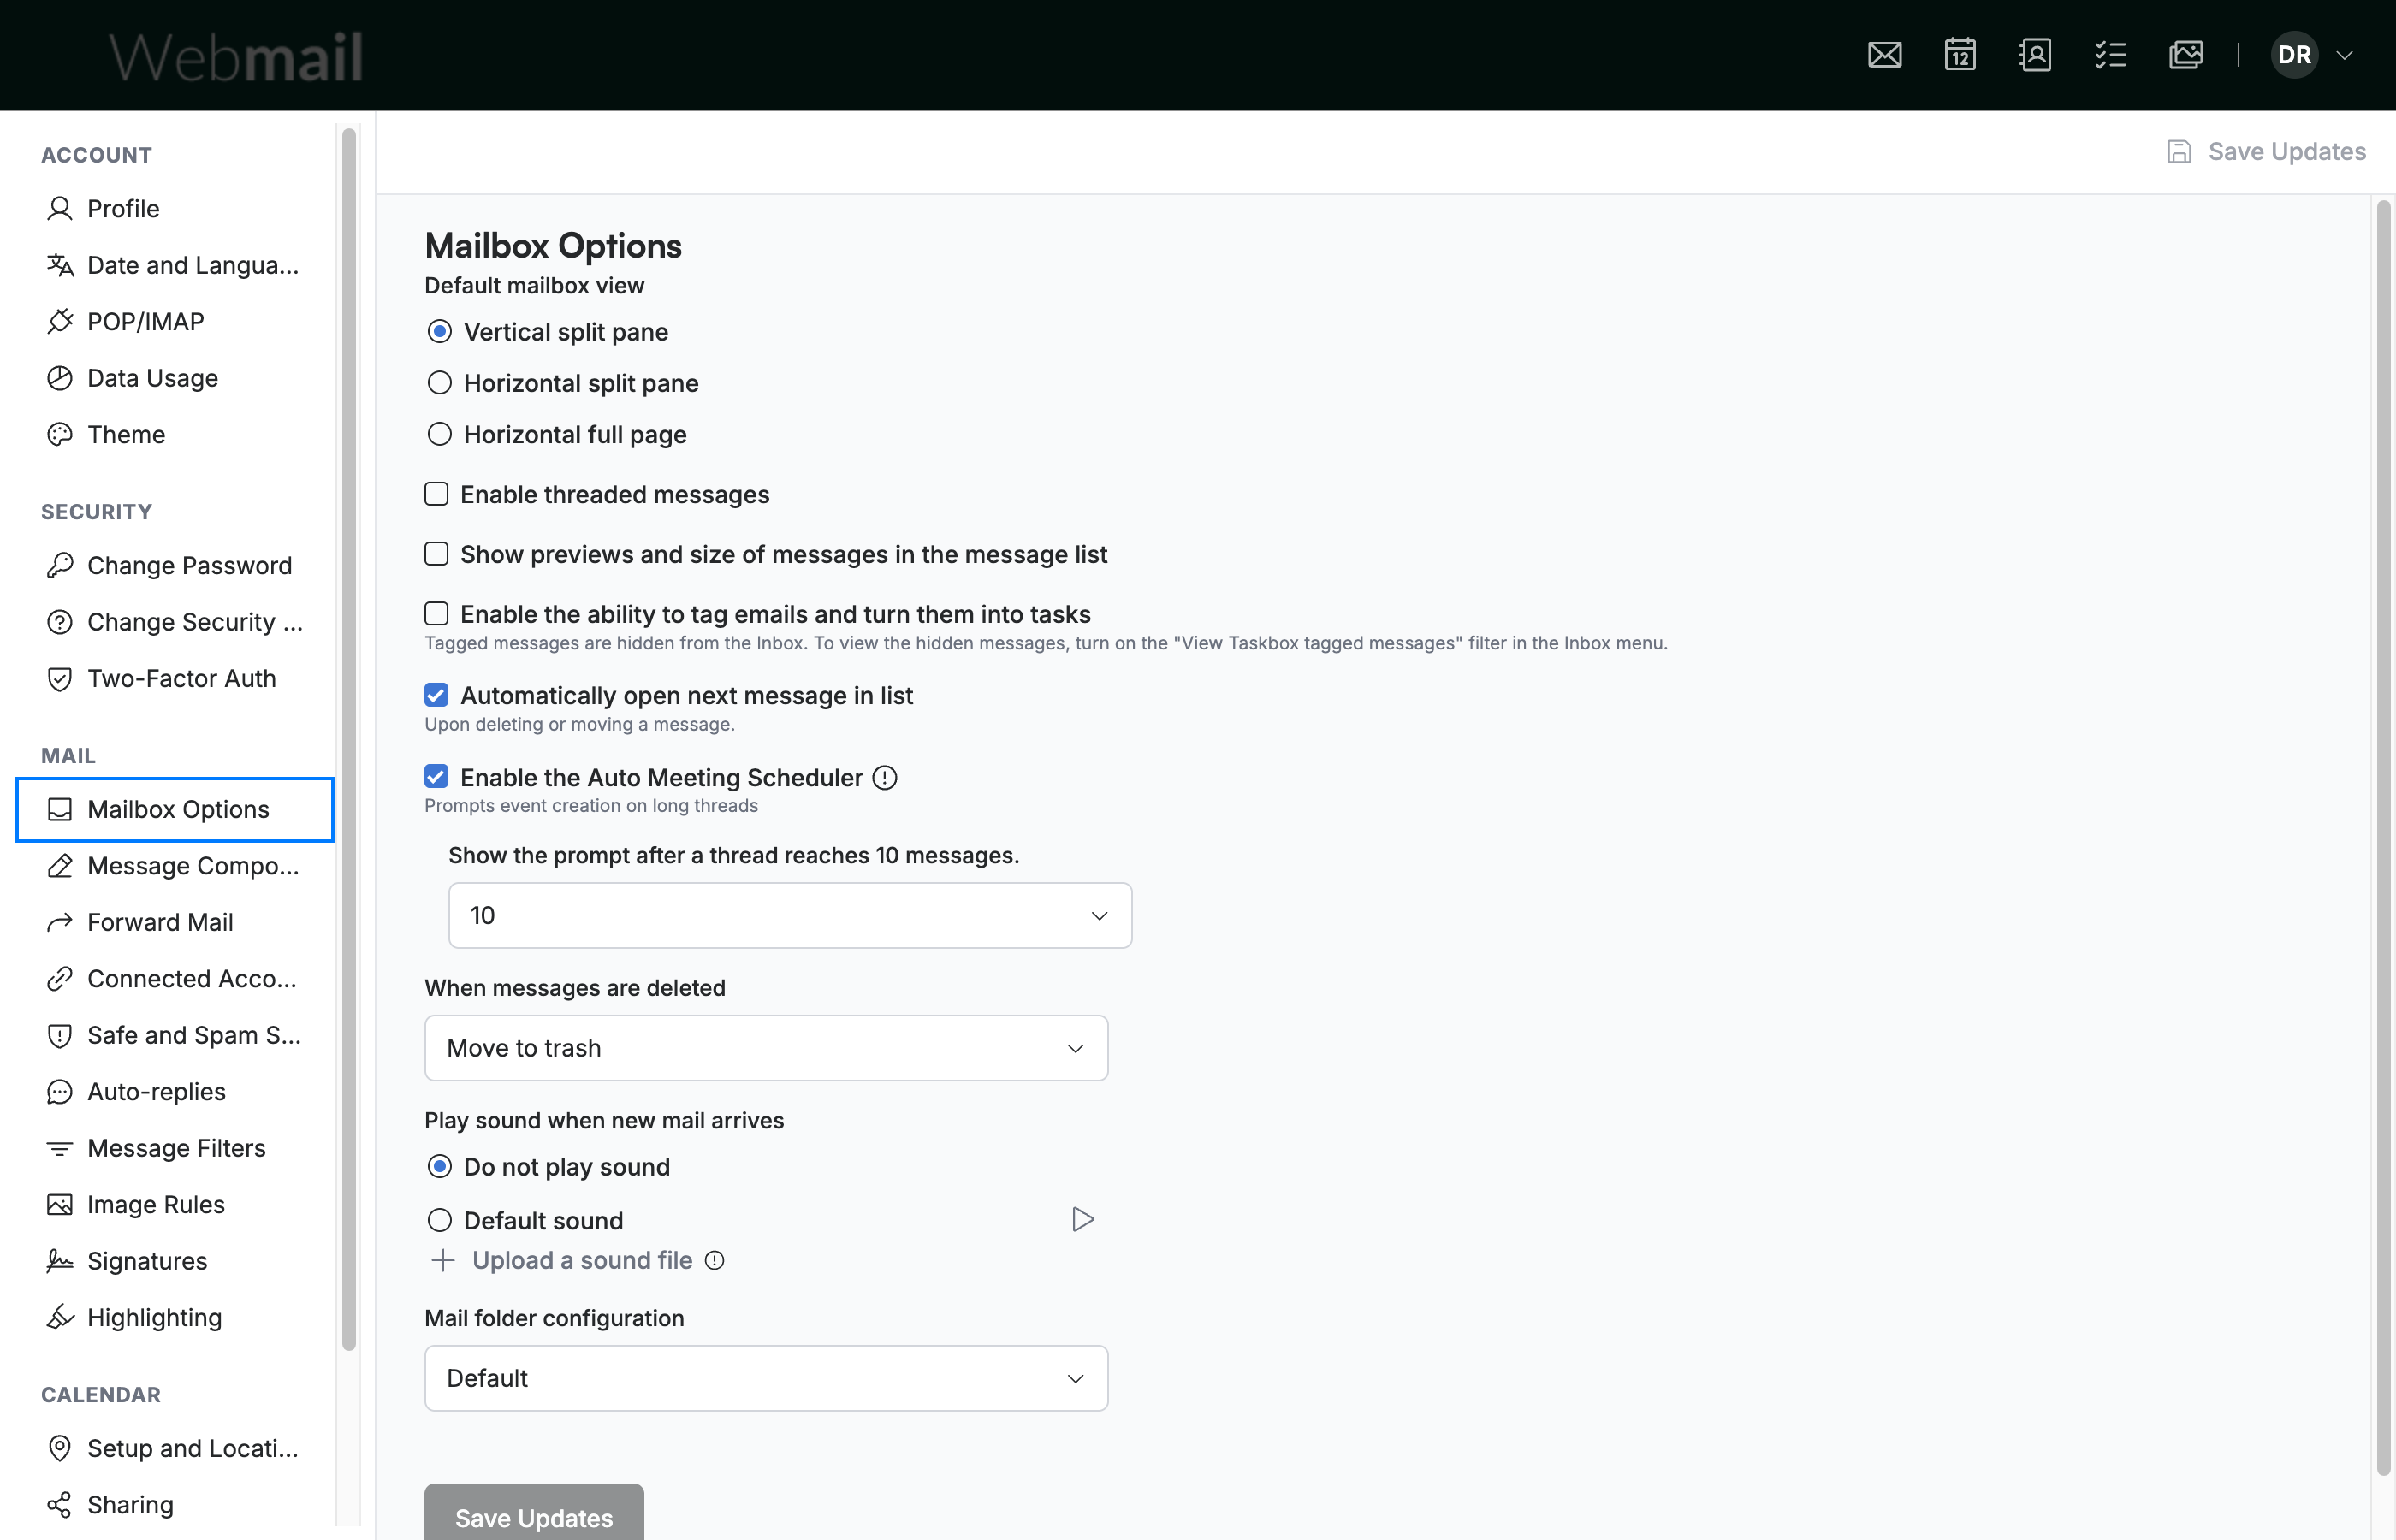Click the Signatures pen icon
This screenshot has height=1540, width=2396.
[x=60, y=1261]
